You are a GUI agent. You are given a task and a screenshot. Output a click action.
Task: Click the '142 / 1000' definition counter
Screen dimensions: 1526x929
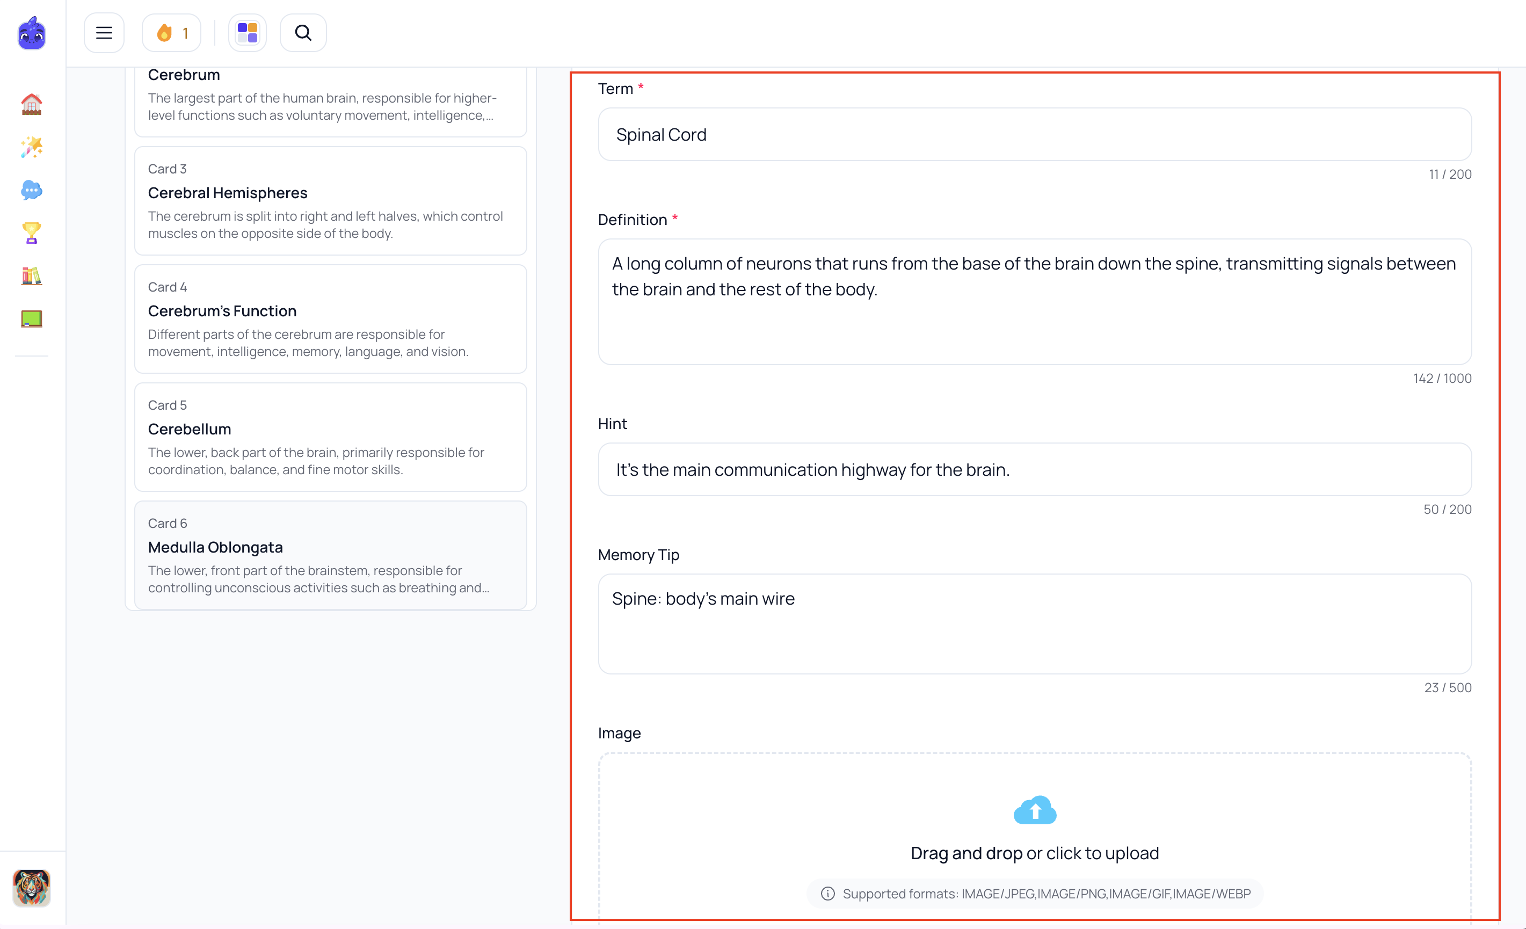tap(1442, 379)
